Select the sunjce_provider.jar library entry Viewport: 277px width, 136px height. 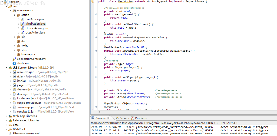(49, 103)
